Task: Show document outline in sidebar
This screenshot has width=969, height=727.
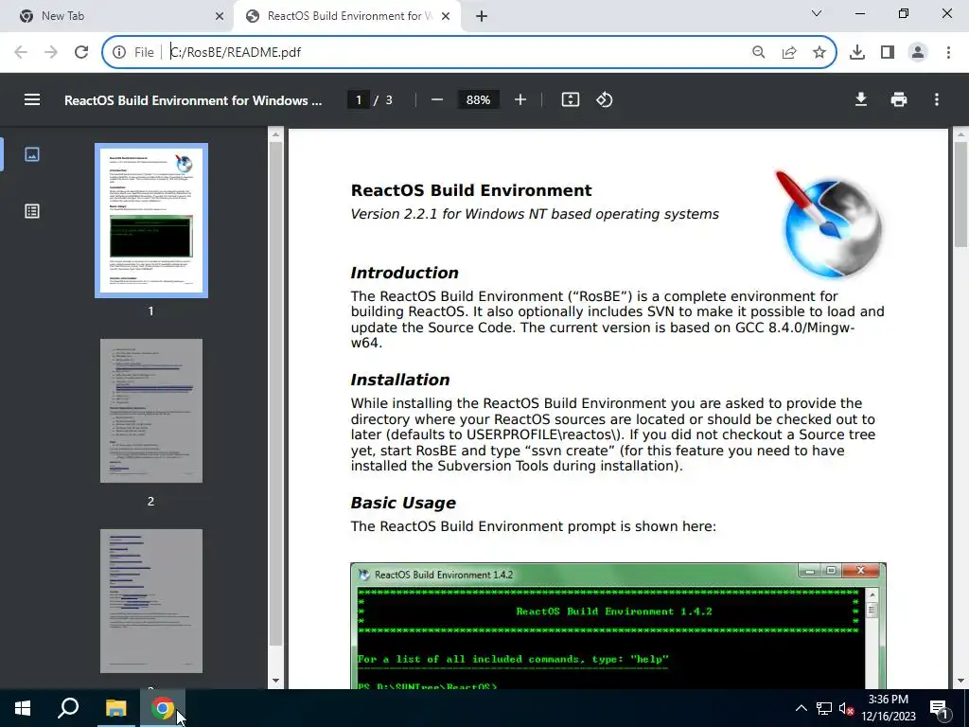Action: coord(32,211)
